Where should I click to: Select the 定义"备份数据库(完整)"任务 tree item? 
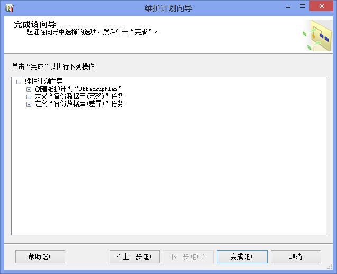[x=78, y=97]
